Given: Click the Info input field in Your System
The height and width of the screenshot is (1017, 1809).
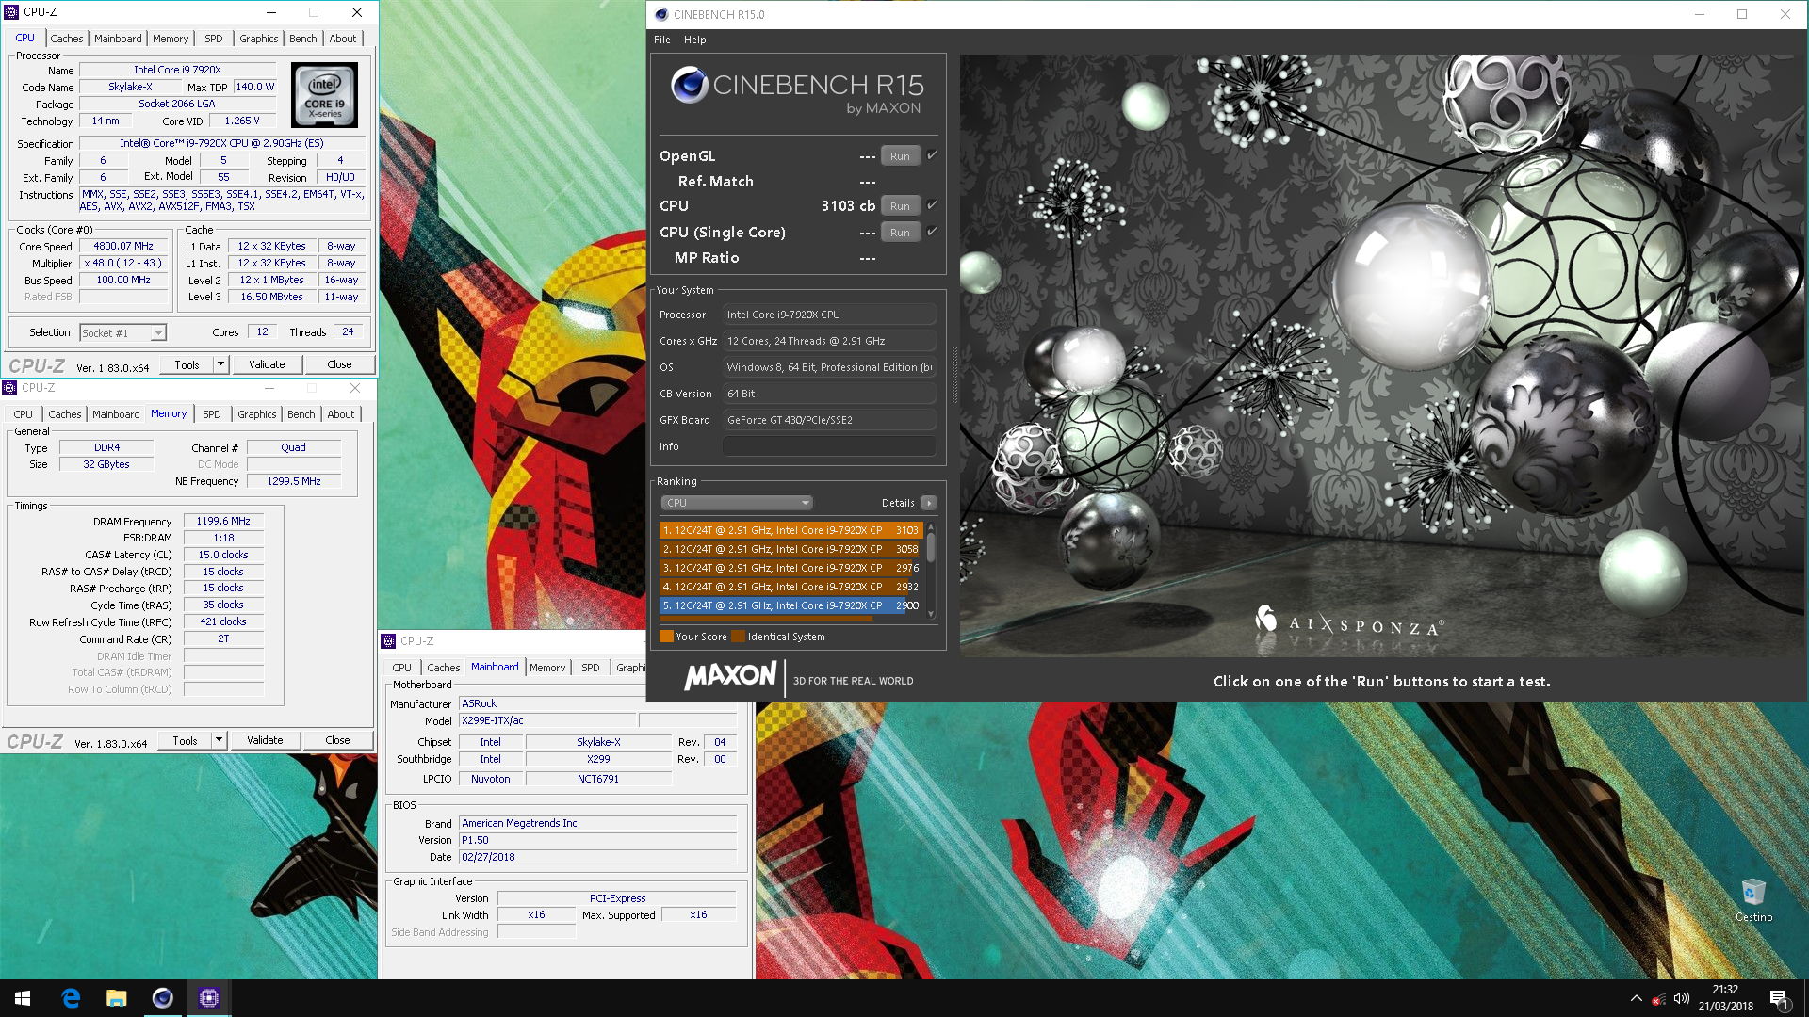Looking at the screenshot, I should [829, 446].
